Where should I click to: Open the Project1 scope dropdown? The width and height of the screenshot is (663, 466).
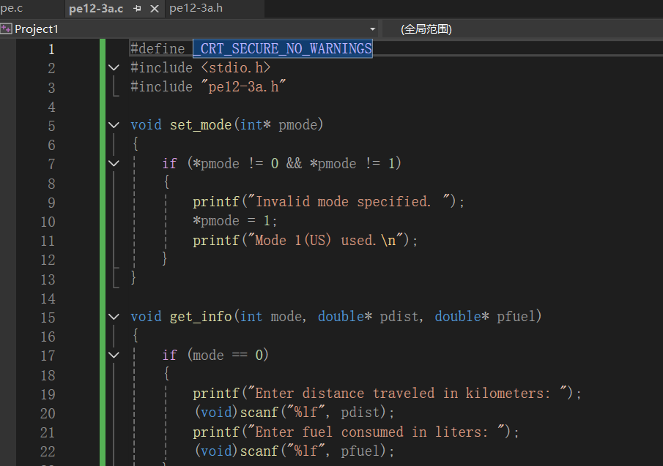pyautogui.click(x=372, y=29)
